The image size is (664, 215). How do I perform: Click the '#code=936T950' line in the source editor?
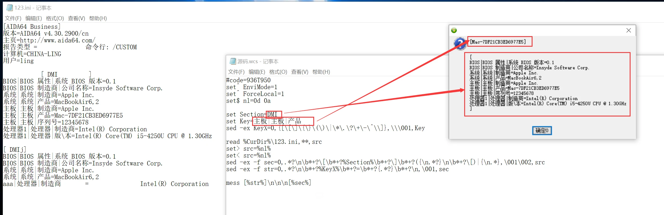click(248, 80)
